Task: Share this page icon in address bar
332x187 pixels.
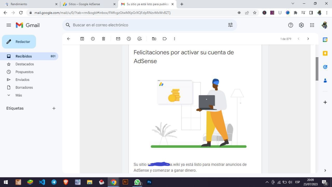Action: [247, 12]
